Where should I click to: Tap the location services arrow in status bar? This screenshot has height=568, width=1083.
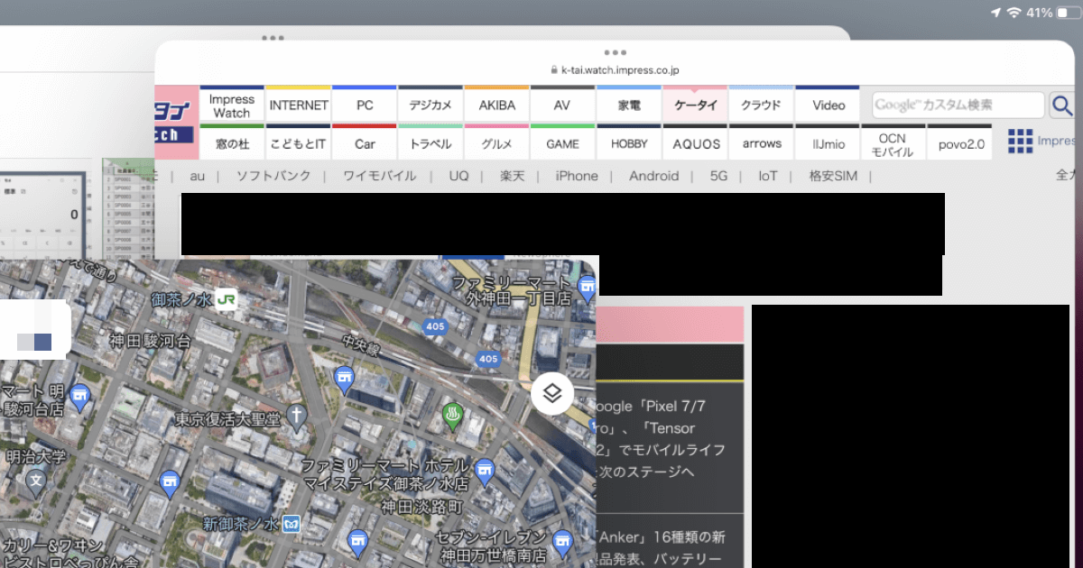coord(995,13)
